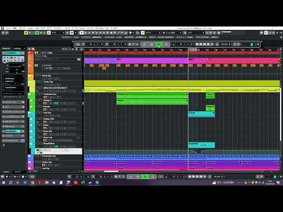Solo the Orchestra Grp track
Image resolution: width=283 pixels, height=212 pixels.
click(41, 94)
